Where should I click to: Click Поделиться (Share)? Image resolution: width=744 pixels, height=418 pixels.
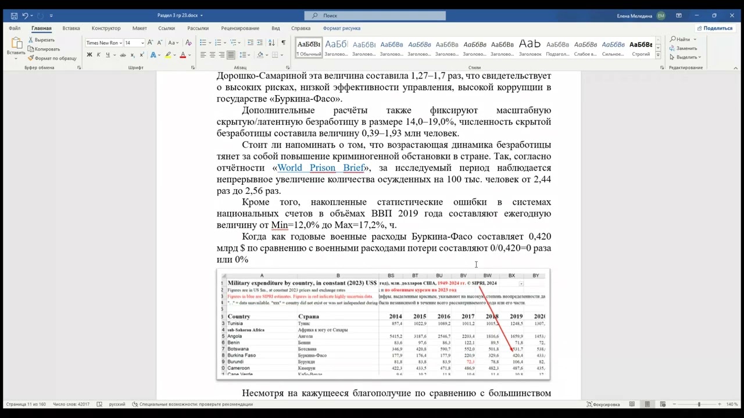coord(715,28)
